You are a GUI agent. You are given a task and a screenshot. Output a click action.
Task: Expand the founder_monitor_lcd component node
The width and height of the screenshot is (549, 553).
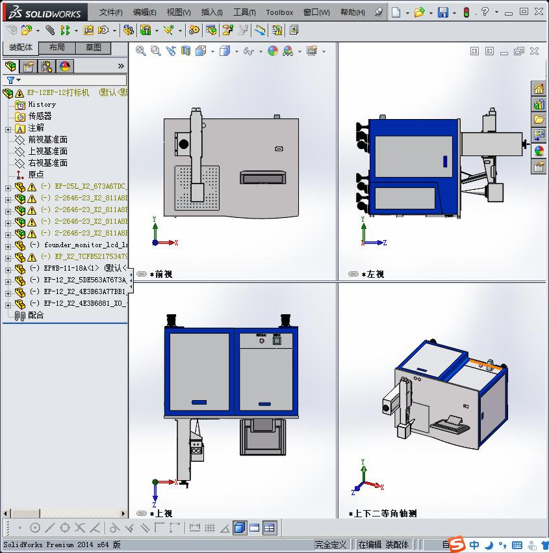click(8, 247)
